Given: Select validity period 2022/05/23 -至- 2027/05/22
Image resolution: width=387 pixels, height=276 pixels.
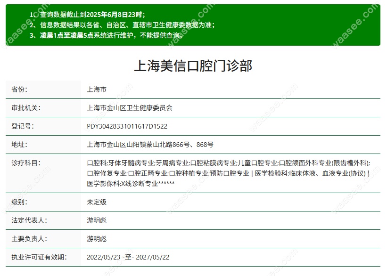Looking at the screenshot, I should 128,257.
